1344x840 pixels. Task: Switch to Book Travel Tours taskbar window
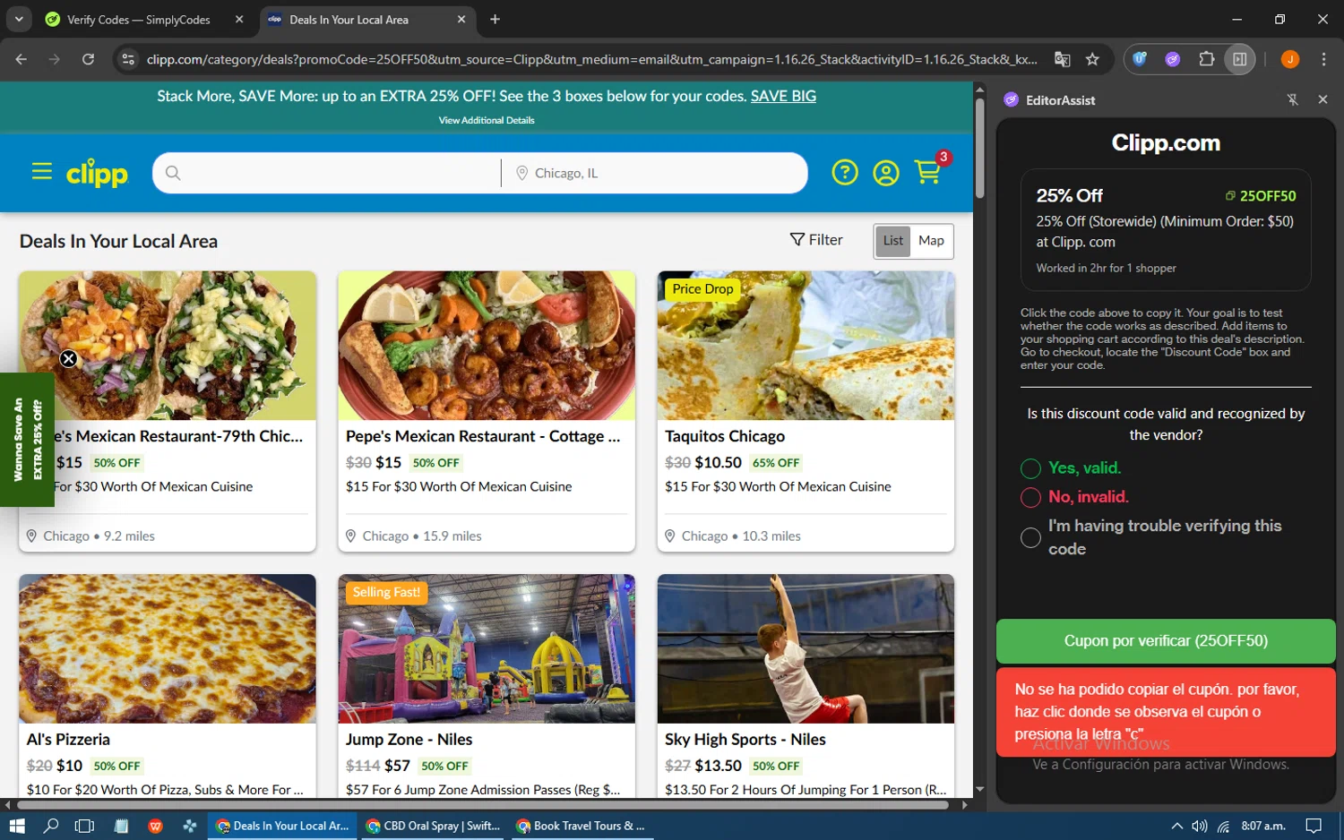pyautogui.click(x=581, y=826)
